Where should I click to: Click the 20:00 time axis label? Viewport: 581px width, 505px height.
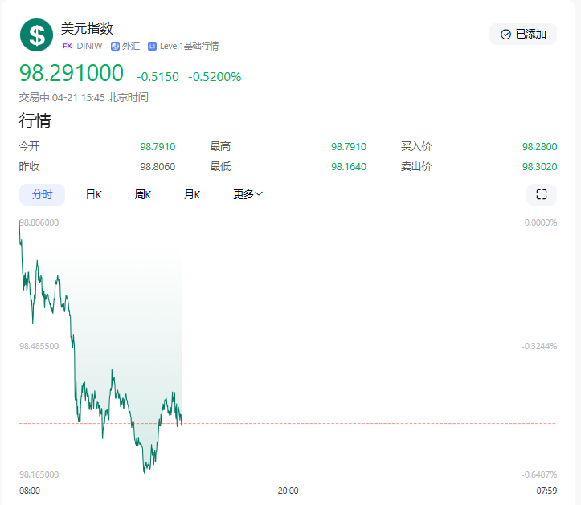point(288,491)
